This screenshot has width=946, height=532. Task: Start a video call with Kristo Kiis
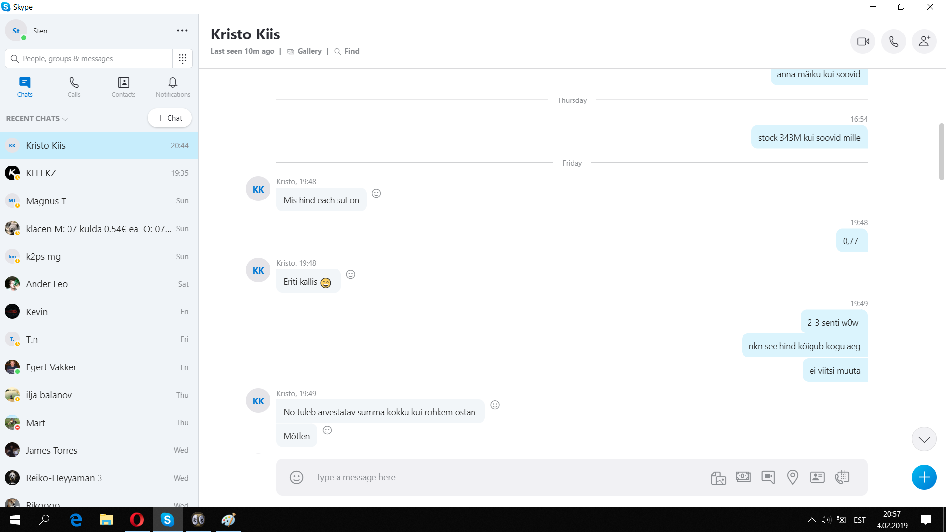click(x=863, y=42)
